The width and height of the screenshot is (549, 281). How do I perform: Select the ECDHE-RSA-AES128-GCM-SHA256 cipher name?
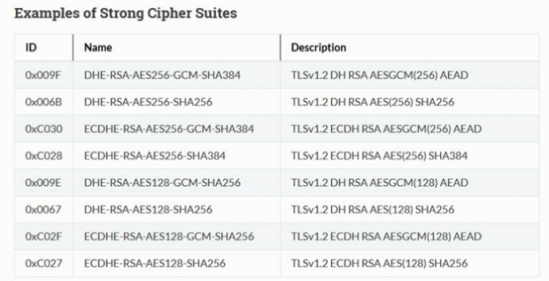coord(169,237)
